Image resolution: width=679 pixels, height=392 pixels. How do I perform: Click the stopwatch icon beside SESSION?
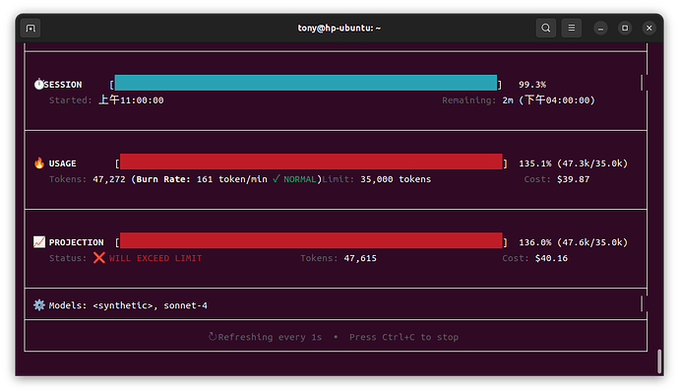39,84
